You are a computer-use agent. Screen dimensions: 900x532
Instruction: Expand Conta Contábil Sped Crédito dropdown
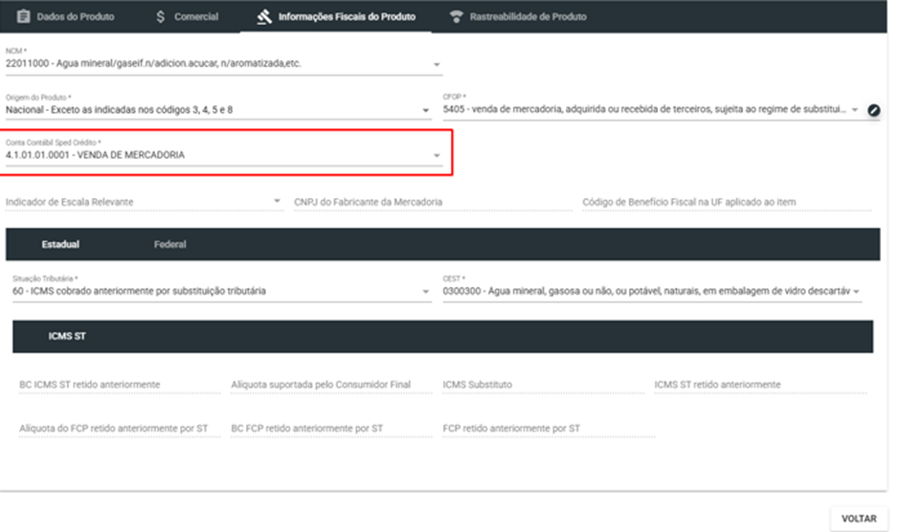click(437, 156)
